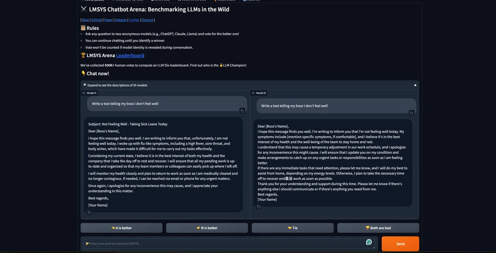Expand descriptions of 35 models
This screenshot has width=496, height=253.
click(250, 85)
